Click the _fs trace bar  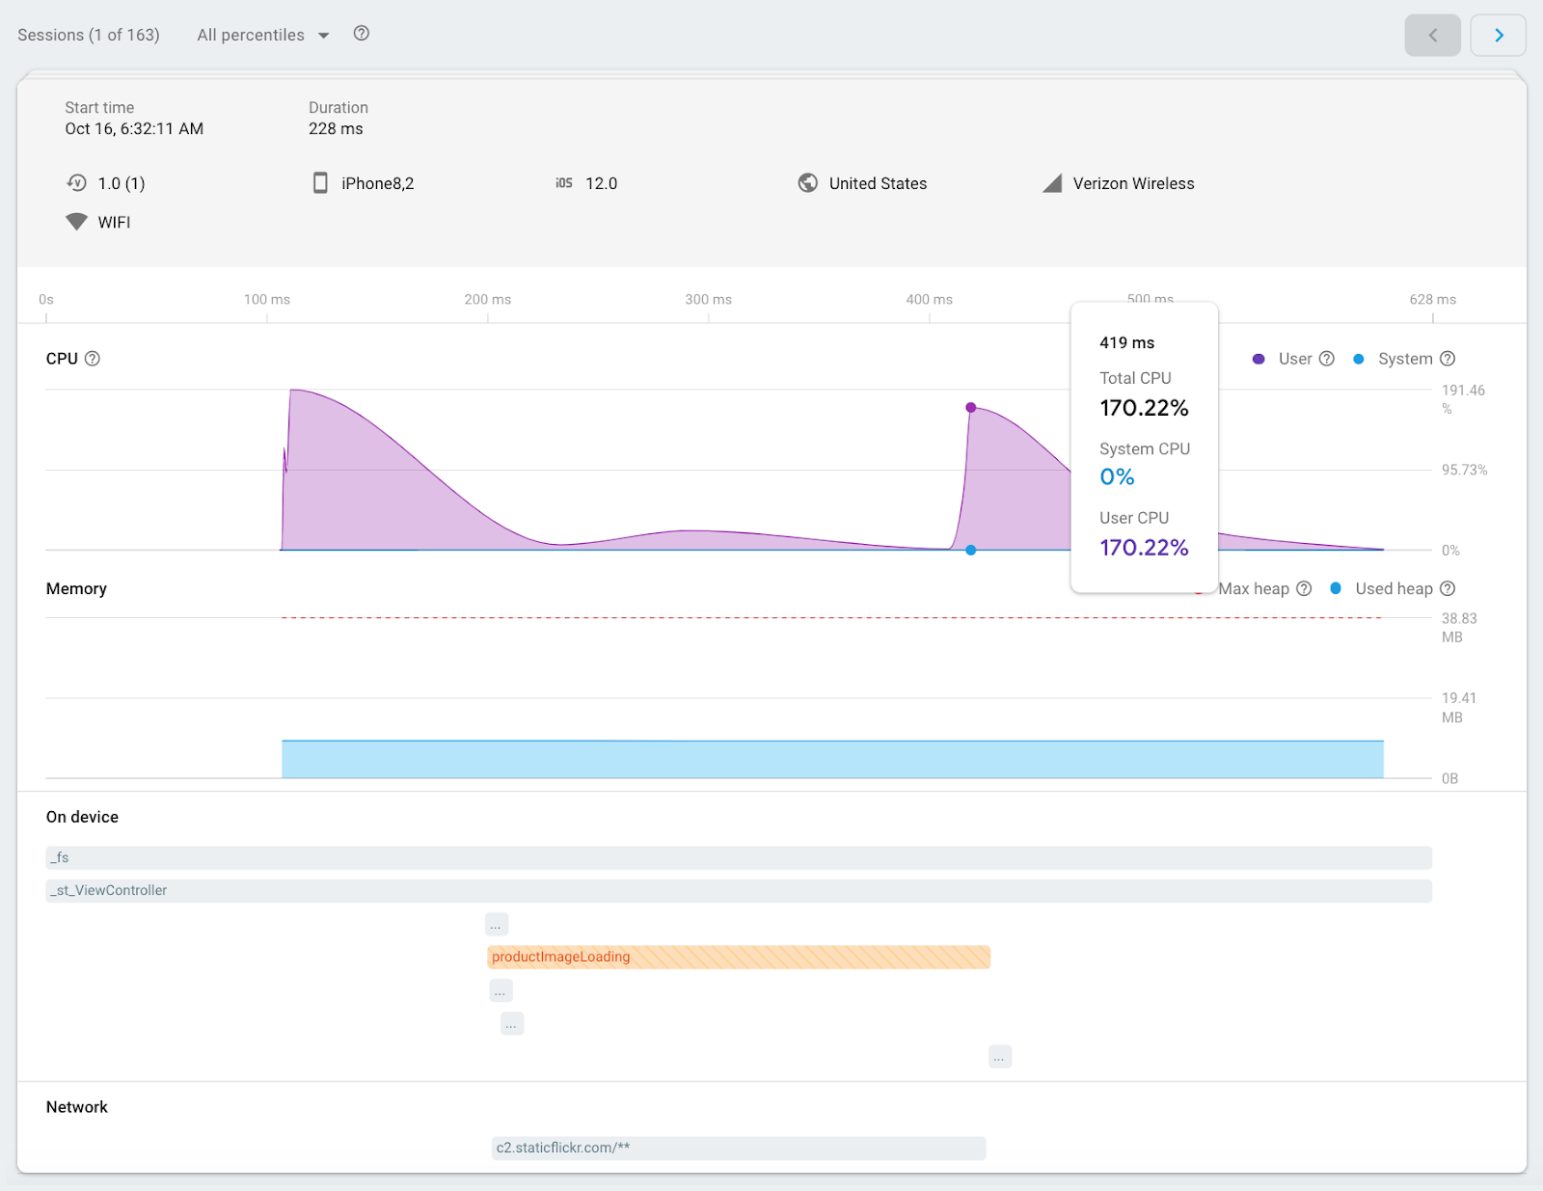point(738,857)
